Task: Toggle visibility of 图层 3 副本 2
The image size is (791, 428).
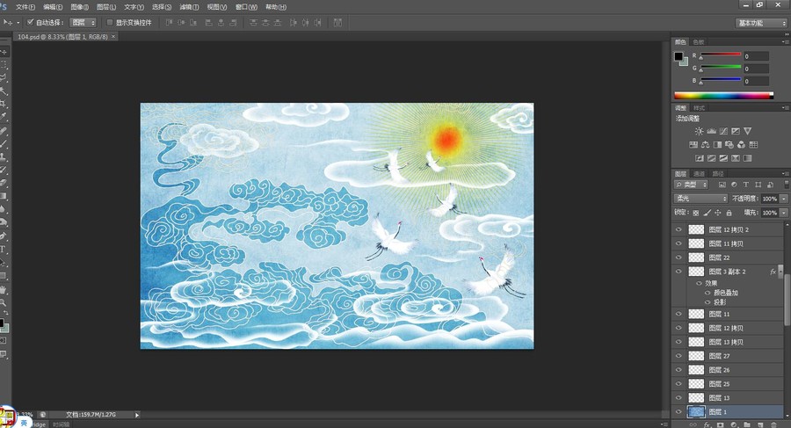Action: [679, 272]
